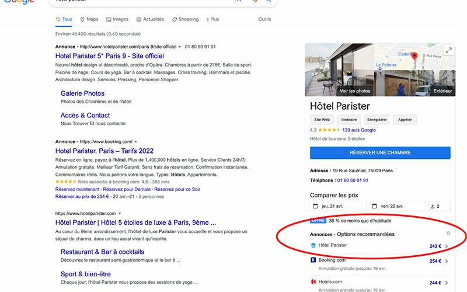Image resolution: width=467 pixels, height=292 pixels.
Task: Open the Galerie Photos sitelink
Action: click(x=82, y=93)
